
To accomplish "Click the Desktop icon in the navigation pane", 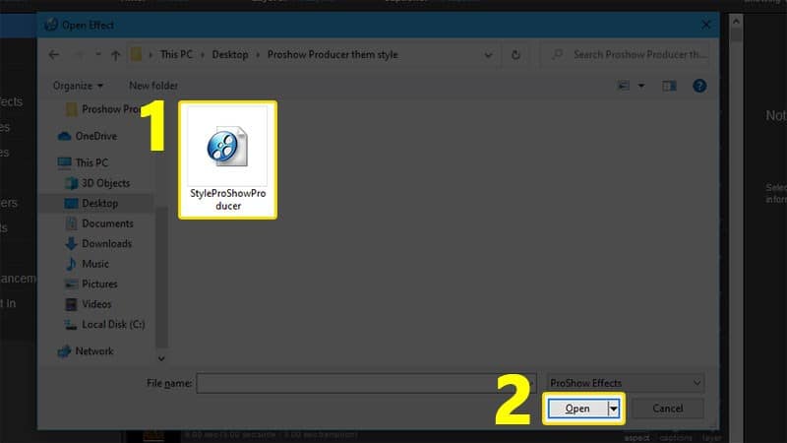I will pyautogui.click(x=71, y=203).
